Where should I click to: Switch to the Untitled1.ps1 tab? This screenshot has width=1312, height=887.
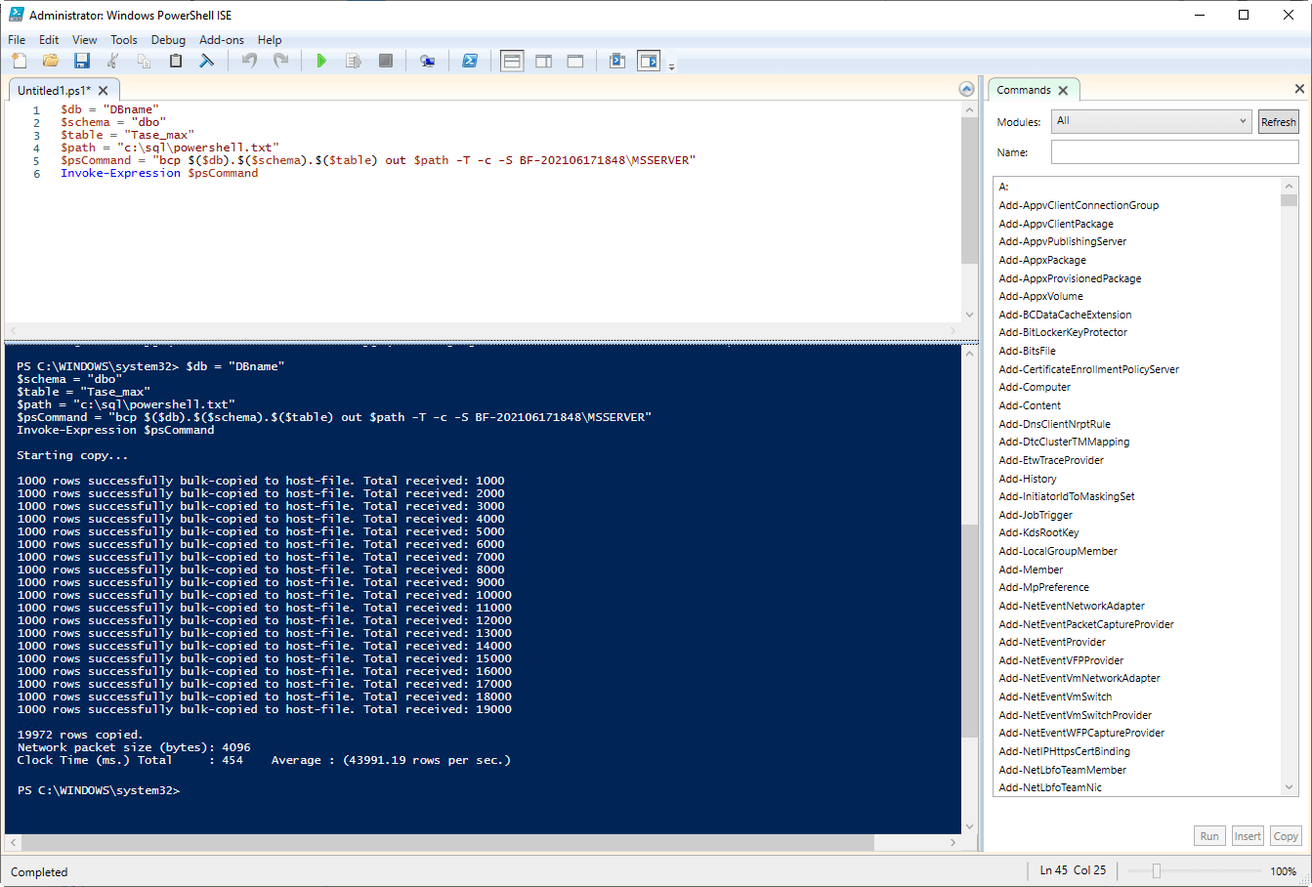pyautogui.click(x=54, y=90)
